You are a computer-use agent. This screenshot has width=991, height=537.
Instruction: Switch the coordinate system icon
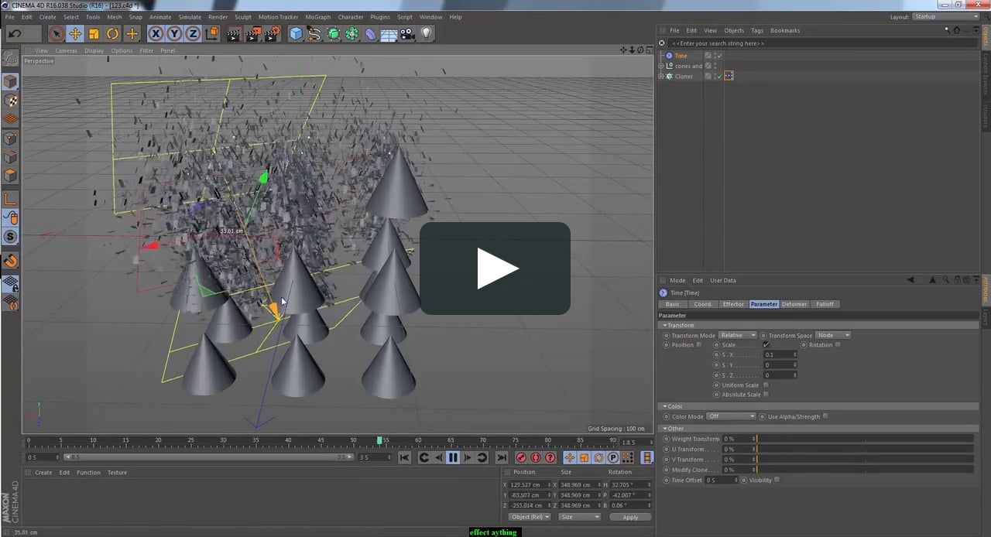coord(212,33)
